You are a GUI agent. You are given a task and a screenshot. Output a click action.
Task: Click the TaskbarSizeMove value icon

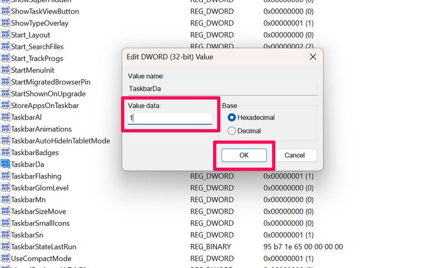tap(5, 211)
